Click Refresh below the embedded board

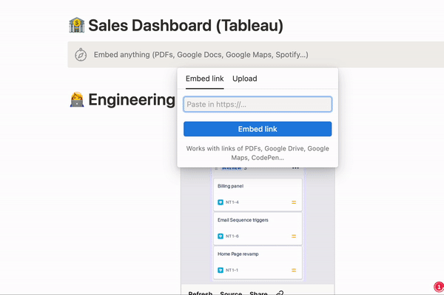[x=201, y=293]
